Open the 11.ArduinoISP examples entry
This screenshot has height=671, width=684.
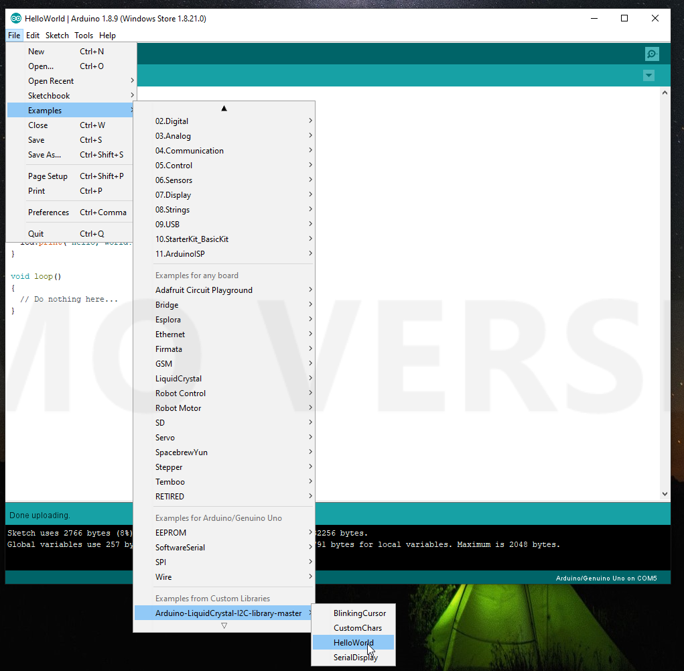pyautogui.click(x=224, y=253)
